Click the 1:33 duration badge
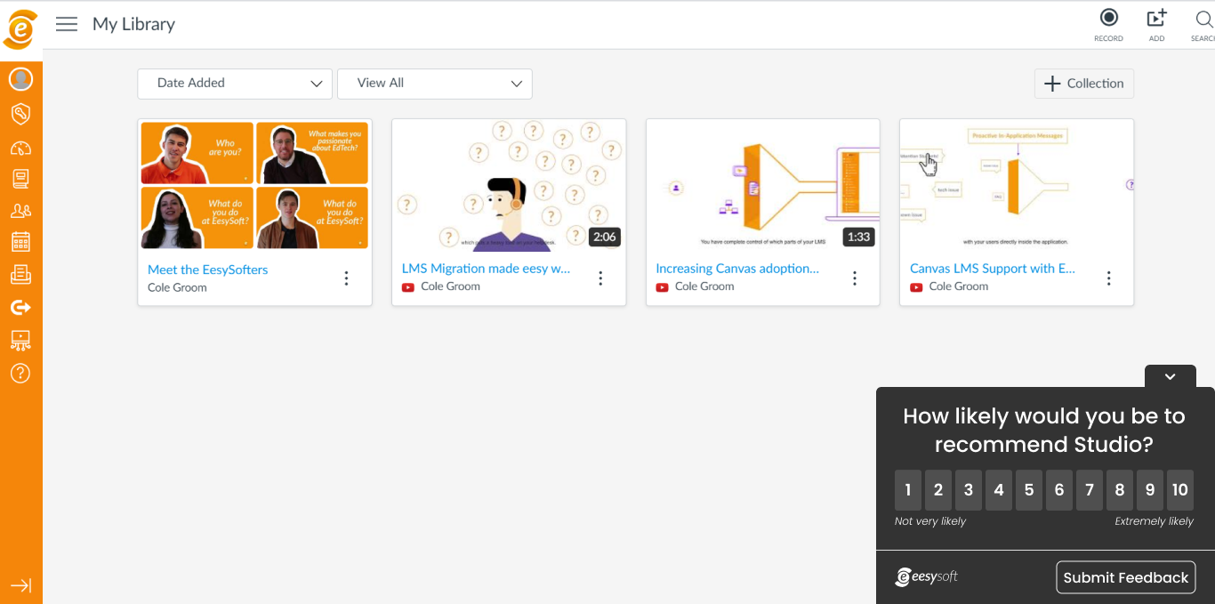Screen dimensions: 1215x604 point(858,237)
